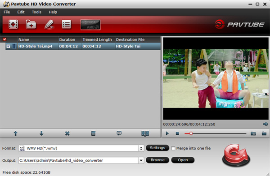Open subtitle speech bubble icon

[119, 133]
